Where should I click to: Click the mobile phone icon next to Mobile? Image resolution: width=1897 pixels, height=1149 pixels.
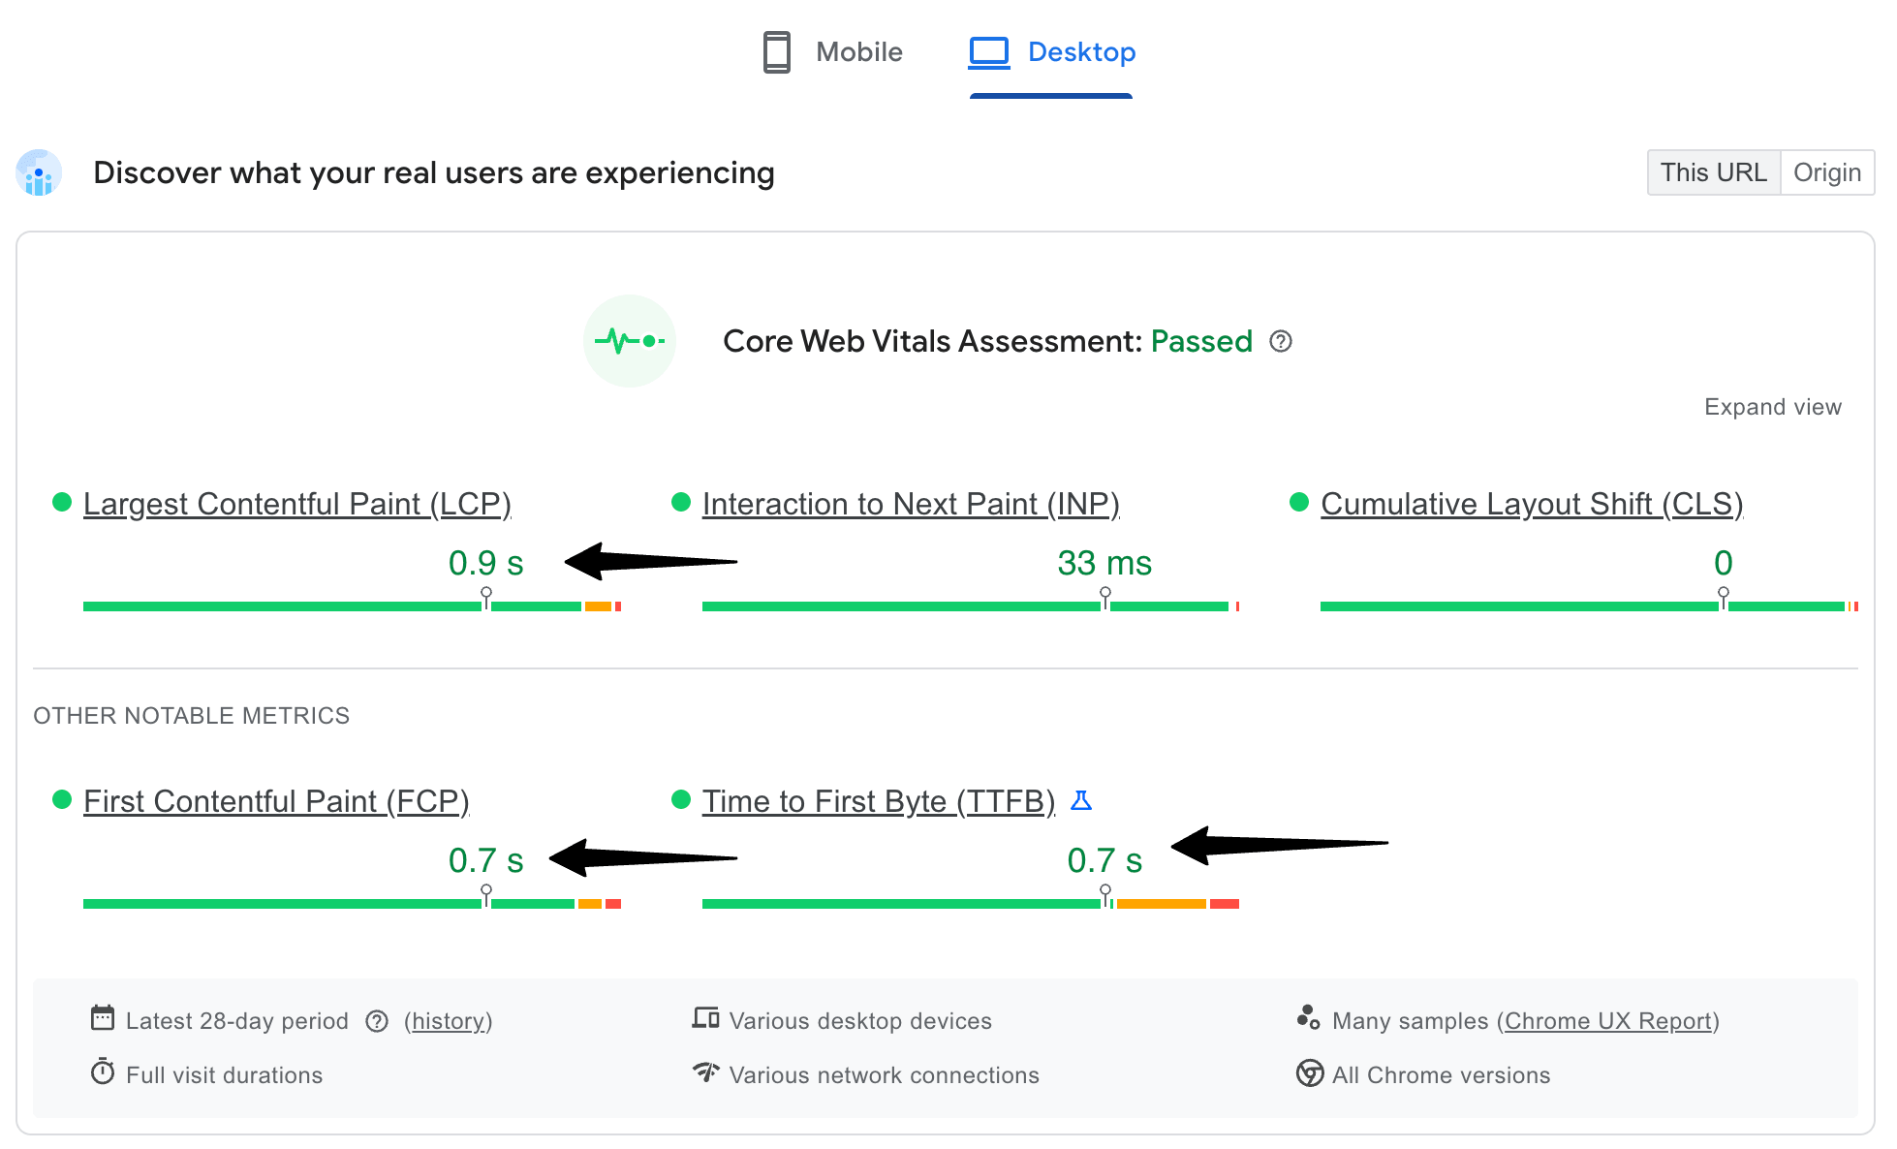[775, 51]
